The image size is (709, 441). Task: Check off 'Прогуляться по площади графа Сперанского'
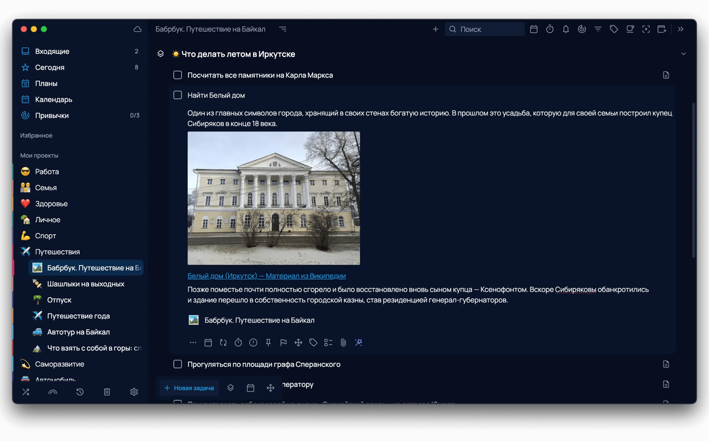[178, 364]
